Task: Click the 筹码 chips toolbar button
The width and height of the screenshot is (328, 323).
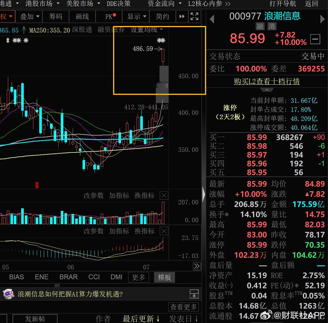Action: tap(56, 16)
